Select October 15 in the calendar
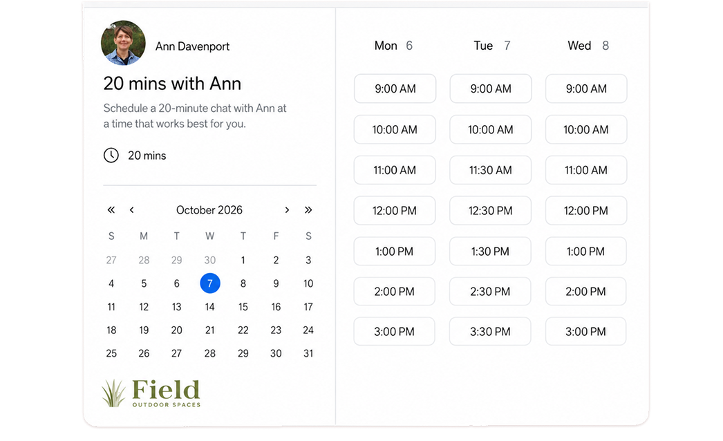723x441 pixels. click(243, 307)
